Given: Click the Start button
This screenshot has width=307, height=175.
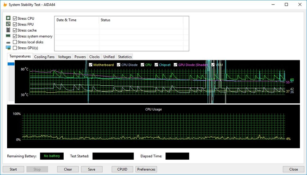Looking at the screenshot, I should coord(13,169).
